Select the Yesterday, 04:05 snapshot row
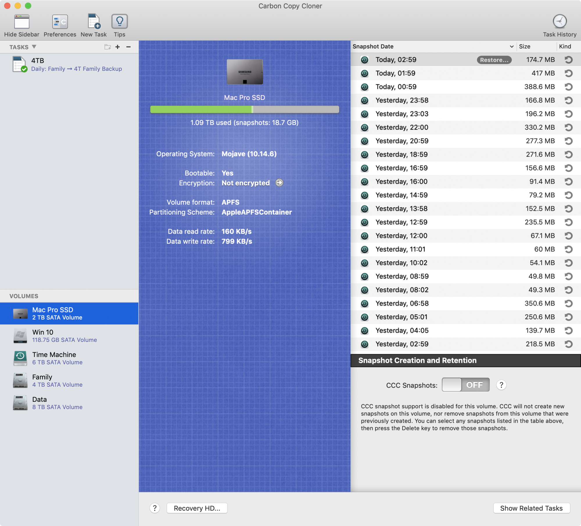The image size is (581, 526). (466, 331)
